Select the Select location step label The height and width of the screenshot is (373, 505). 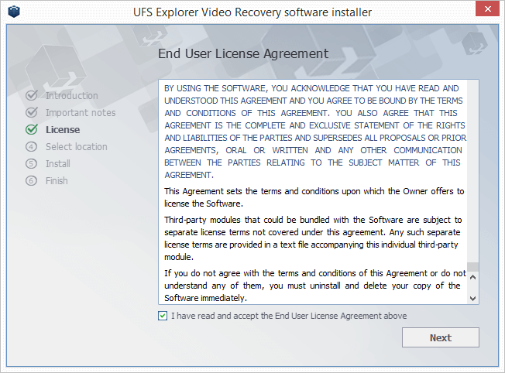click(x=77, y=147)
